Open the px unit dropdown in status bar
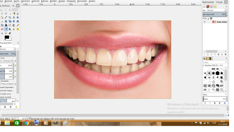Screen dimensions: 234x132 pyautogui.click(x=14, y=118)
